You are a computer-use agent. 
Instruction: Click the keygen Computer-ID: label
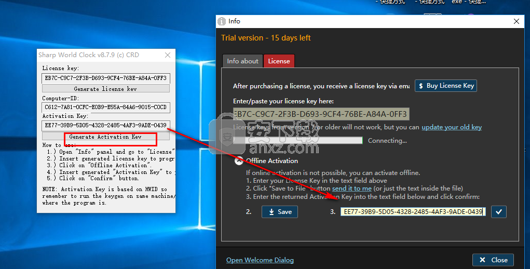pos(61,98)
